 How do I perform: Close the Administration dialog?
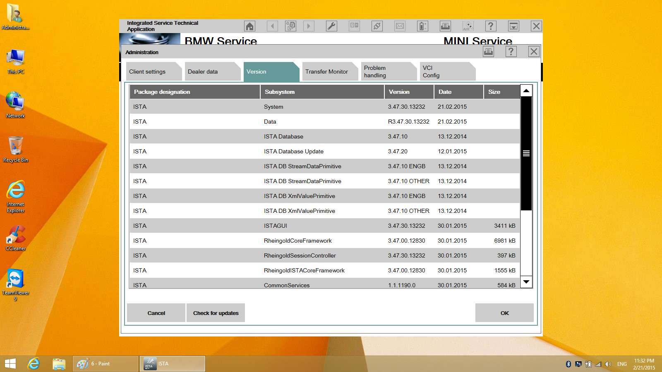click(534, 52)
